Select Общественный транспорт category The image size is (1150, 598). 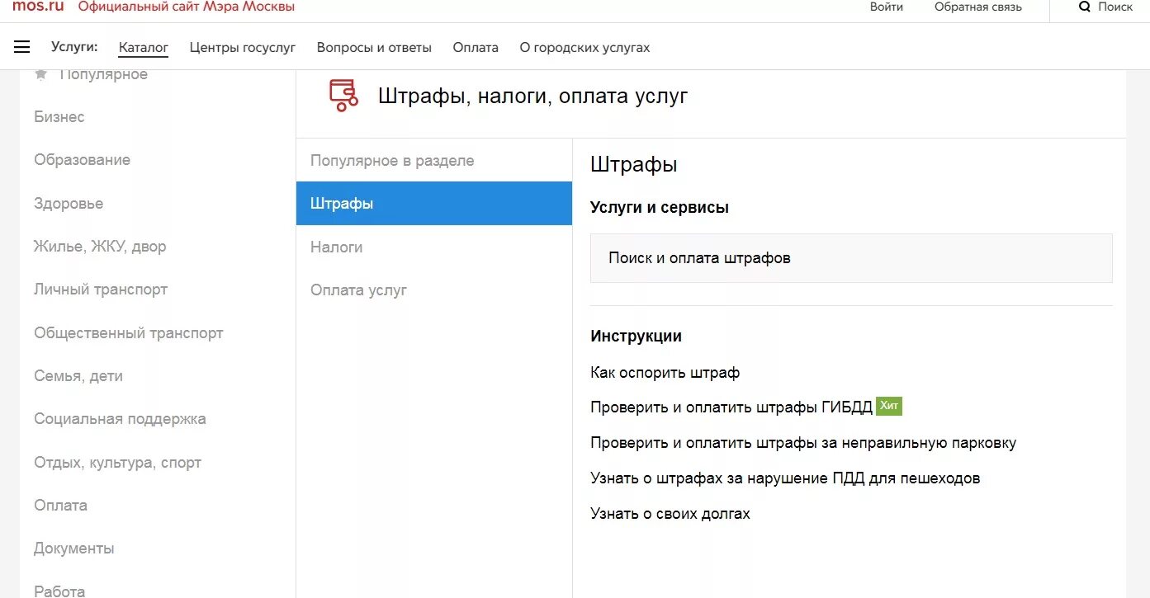(129, 333)
